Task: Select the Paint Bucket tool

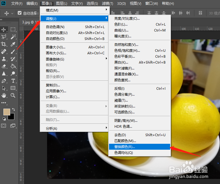Action: 13,66
